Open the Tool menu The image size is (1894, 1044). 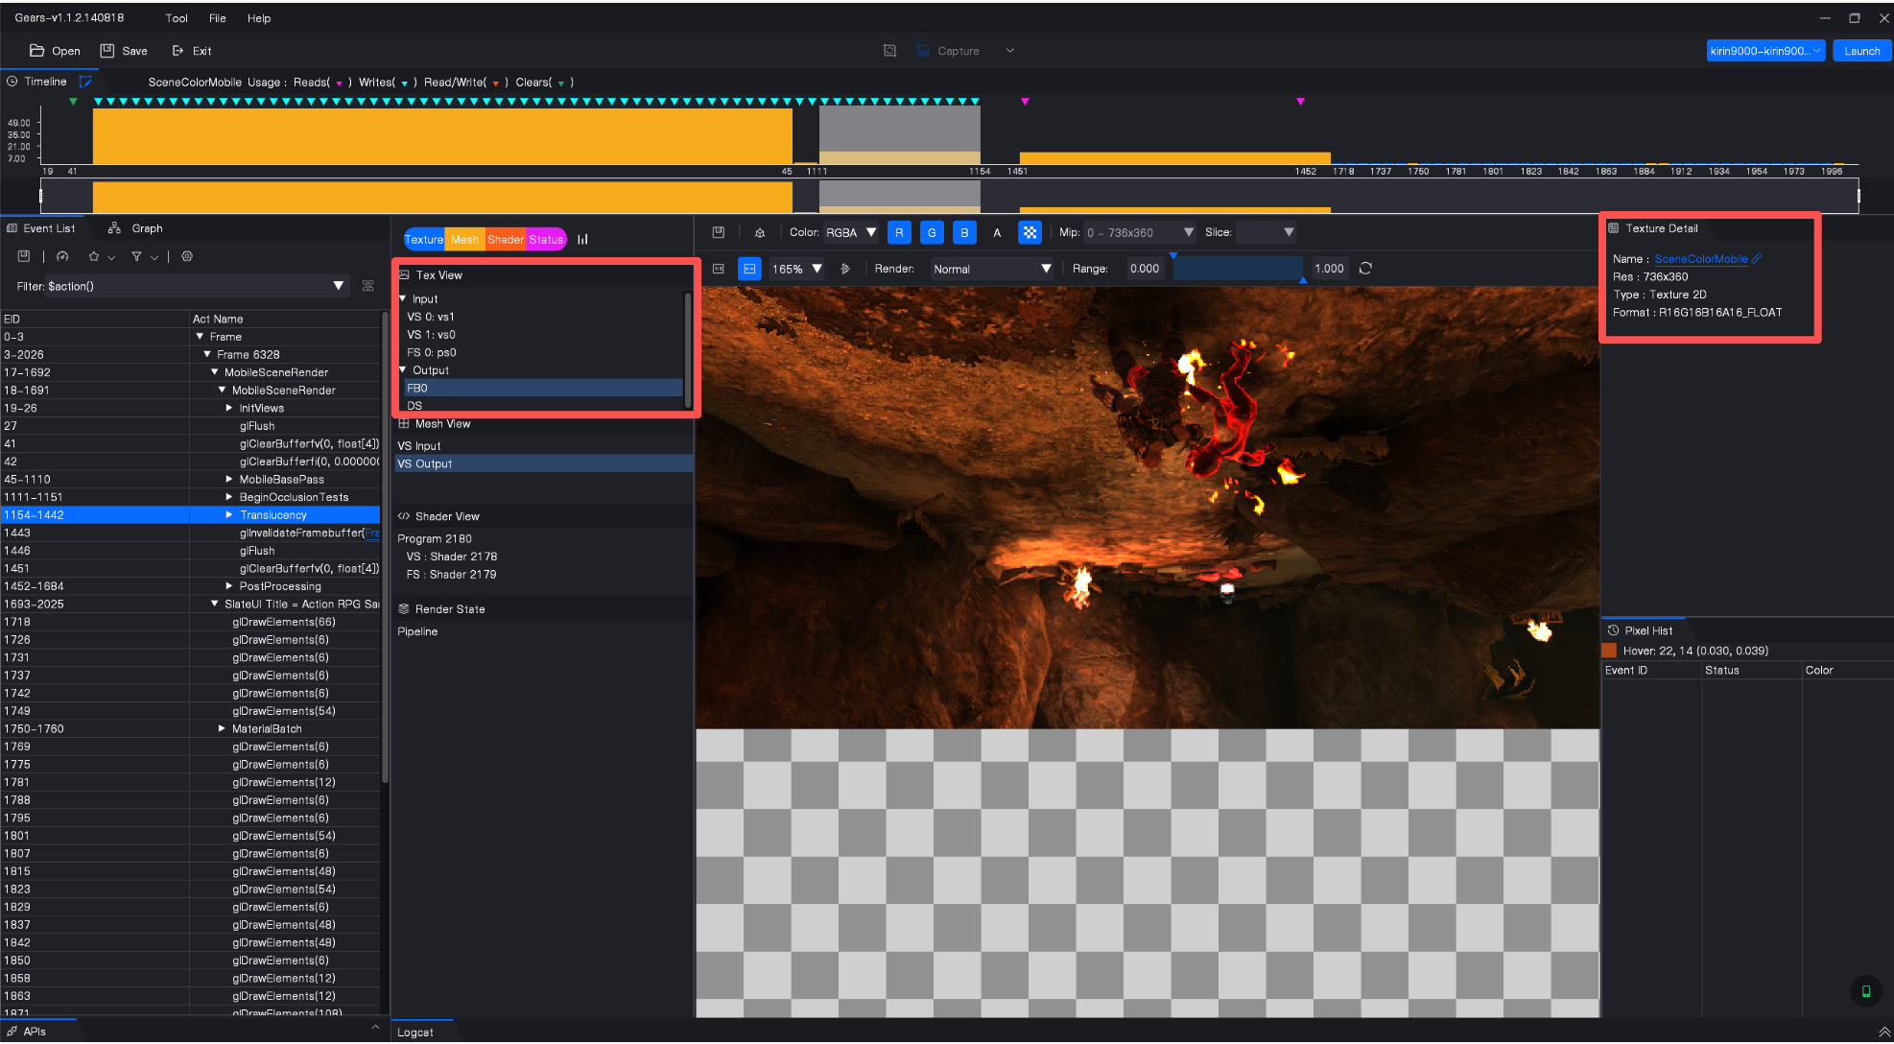(177, 18)
